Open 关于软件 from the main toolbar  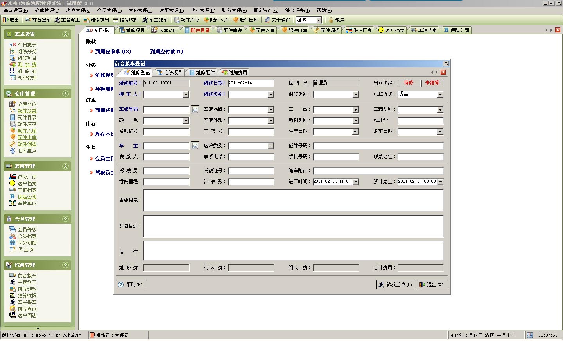pos(278,20)
